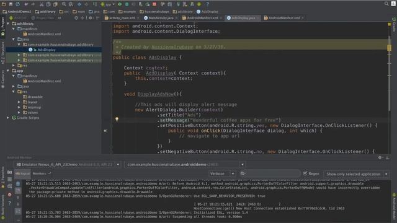397x223 pixels.
Task: Click the Copy toolbar icon
Action: click(48, 4)
